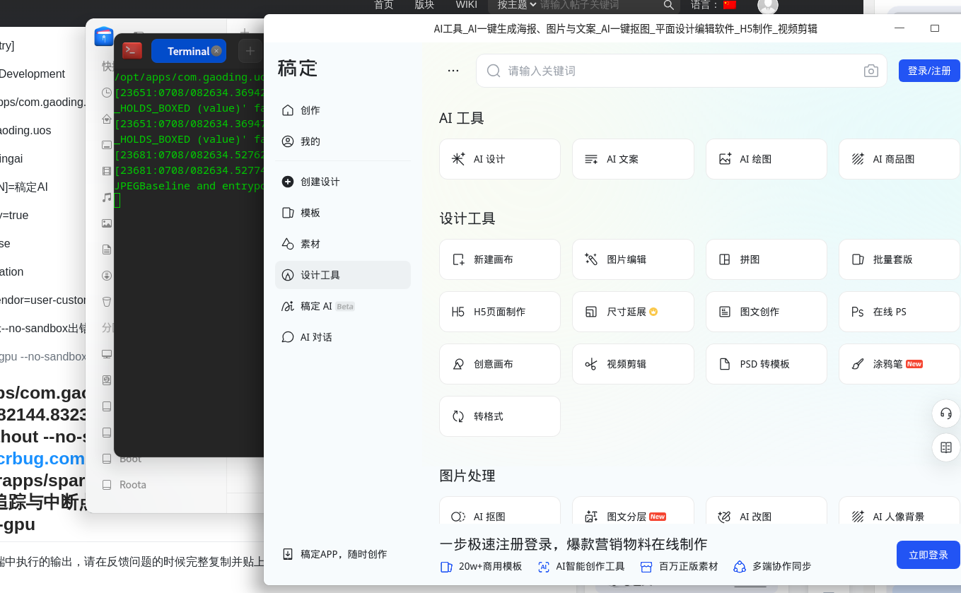
Task: Open the PSD 转模板 tool
Action: pos(767,364)
